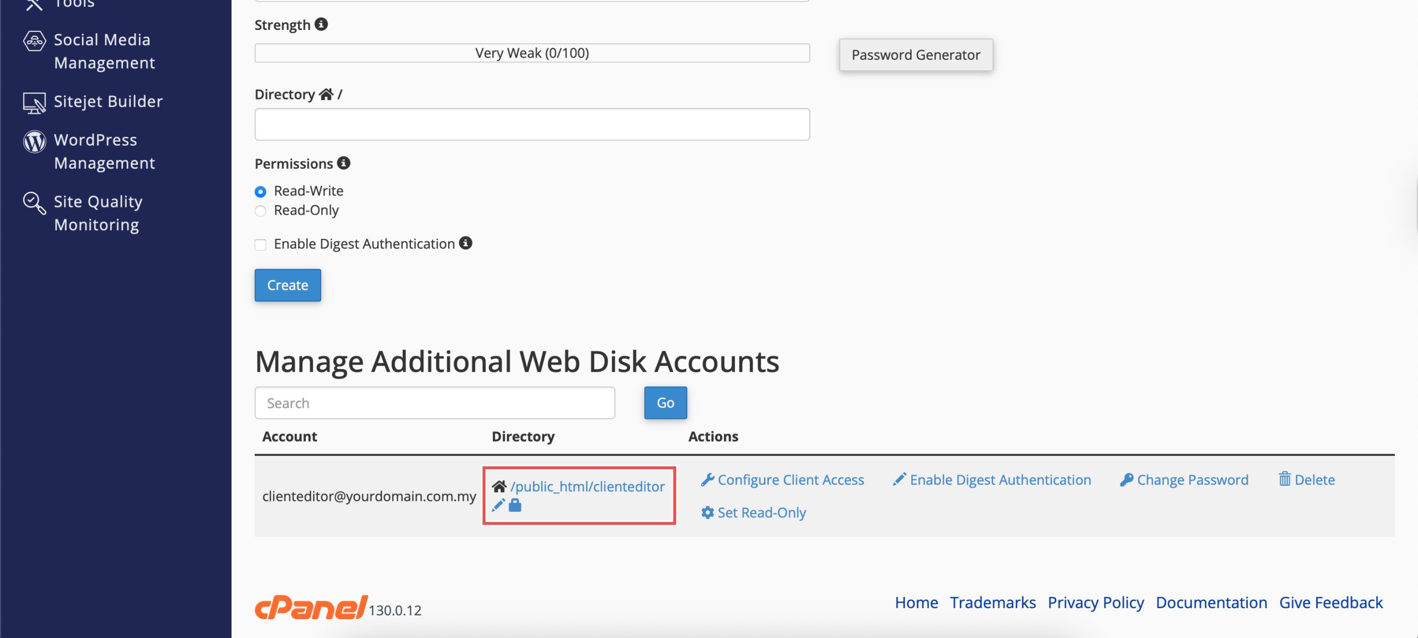
Task: Click the Digest Authentication info icon
Action: [x=466, y=243]
